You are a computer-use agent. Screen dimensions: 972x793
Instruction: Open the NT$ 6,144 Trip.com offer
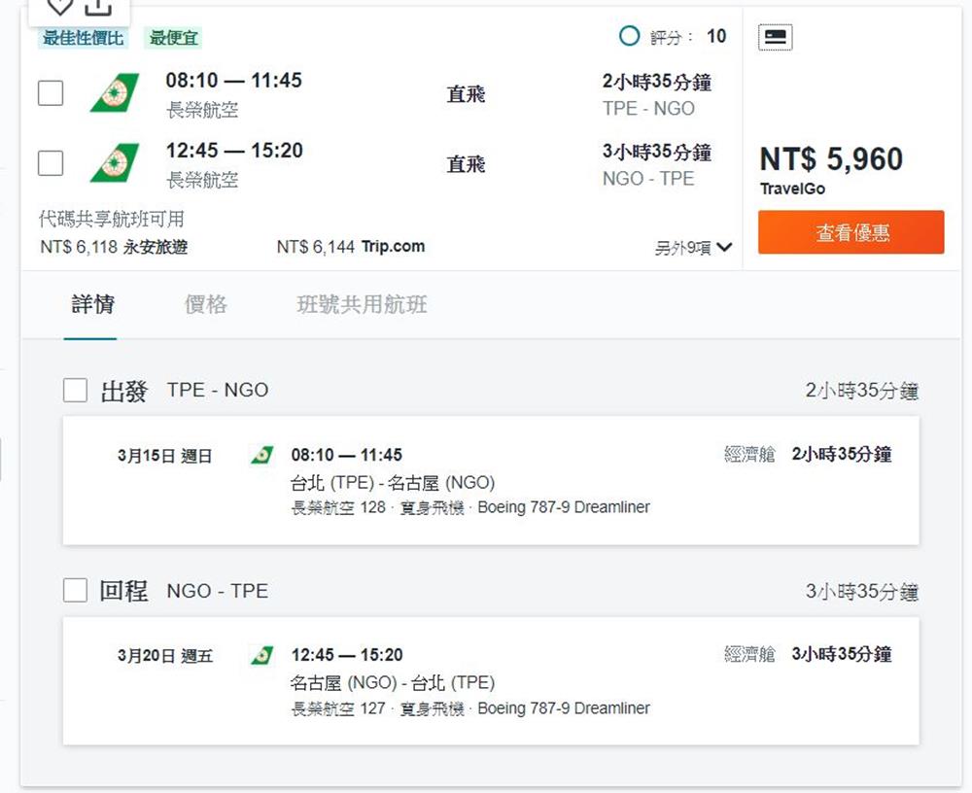[351, 247]
